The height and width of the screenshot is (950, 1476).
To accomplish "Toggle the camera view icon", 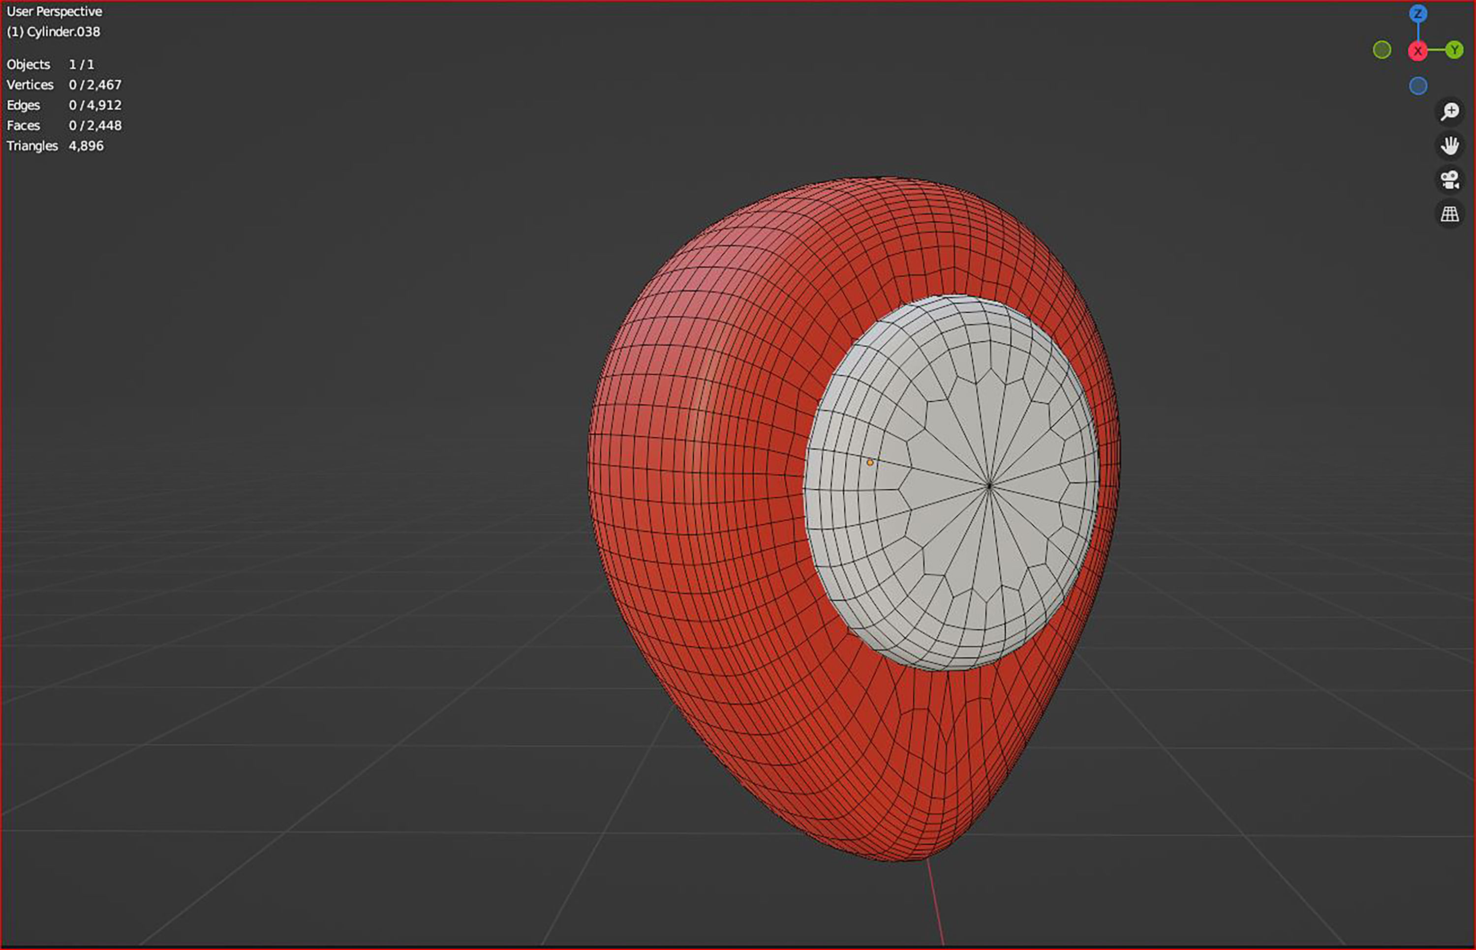I will click(x=1450, y=179).
